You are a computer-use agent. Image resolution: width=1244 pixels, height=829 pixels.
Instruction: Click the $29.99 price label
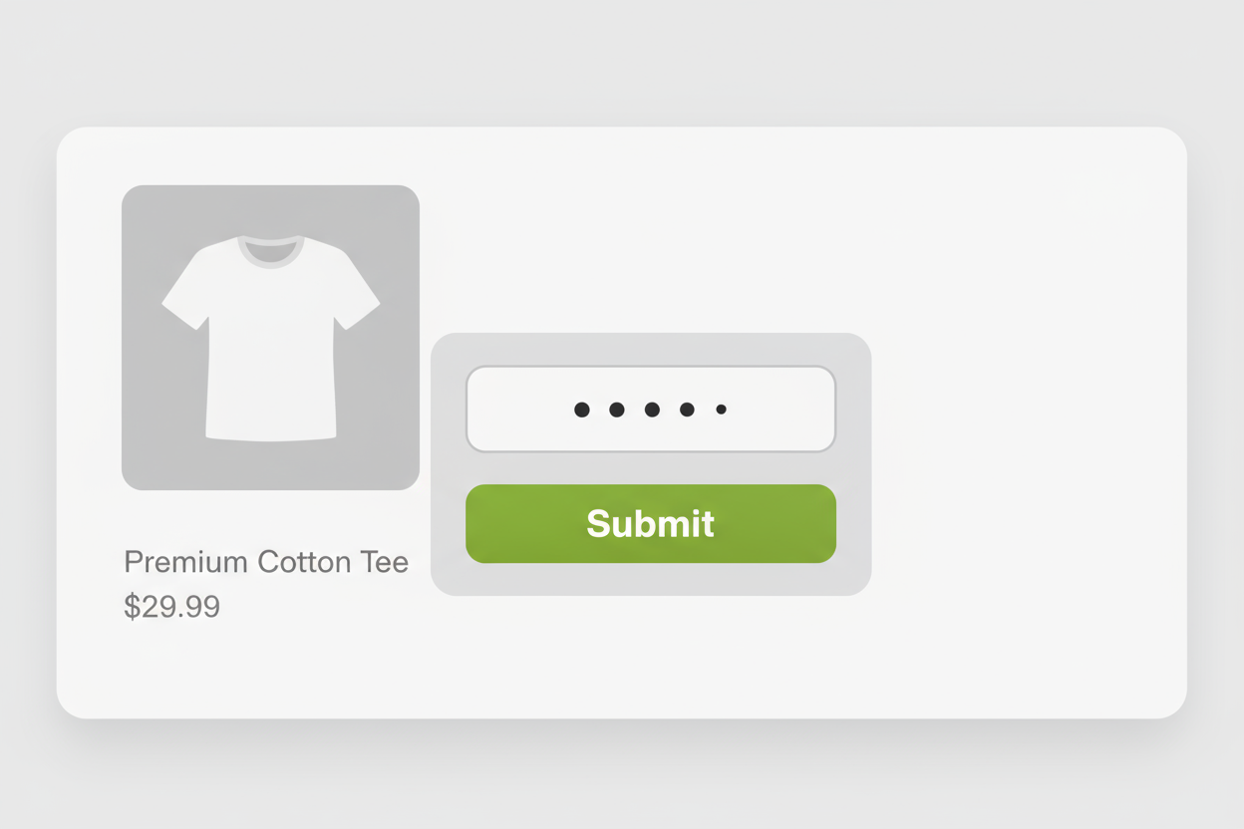point(171,606)
